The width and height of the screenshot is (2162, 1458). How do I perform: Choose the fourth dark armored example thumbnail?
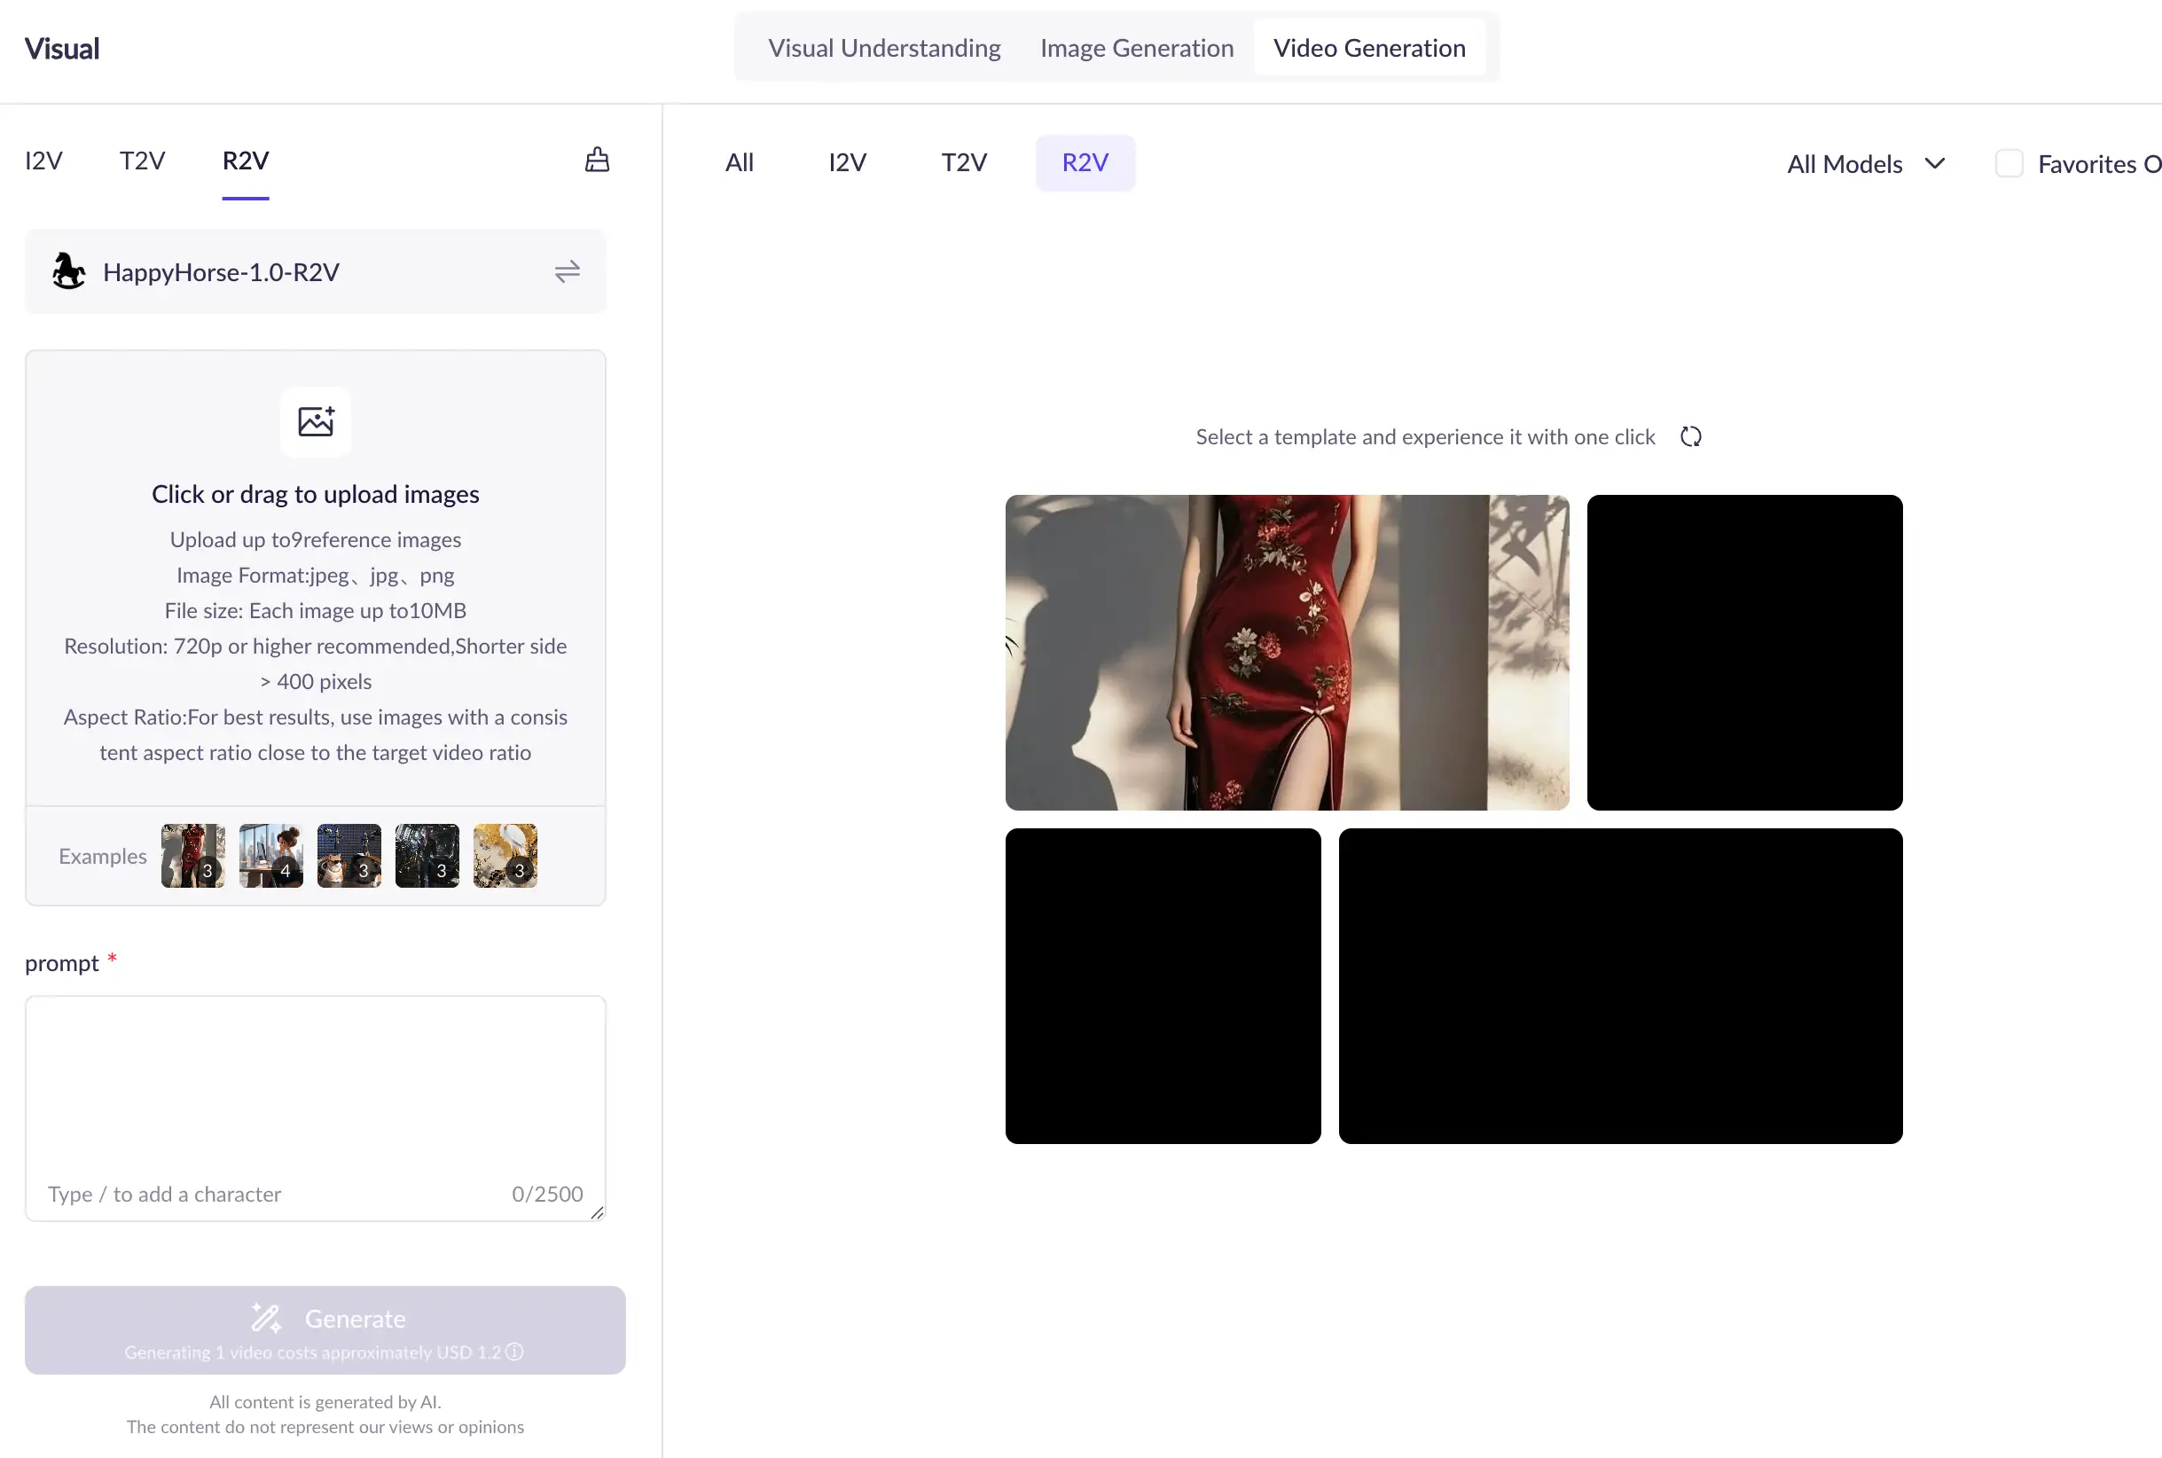427,856
